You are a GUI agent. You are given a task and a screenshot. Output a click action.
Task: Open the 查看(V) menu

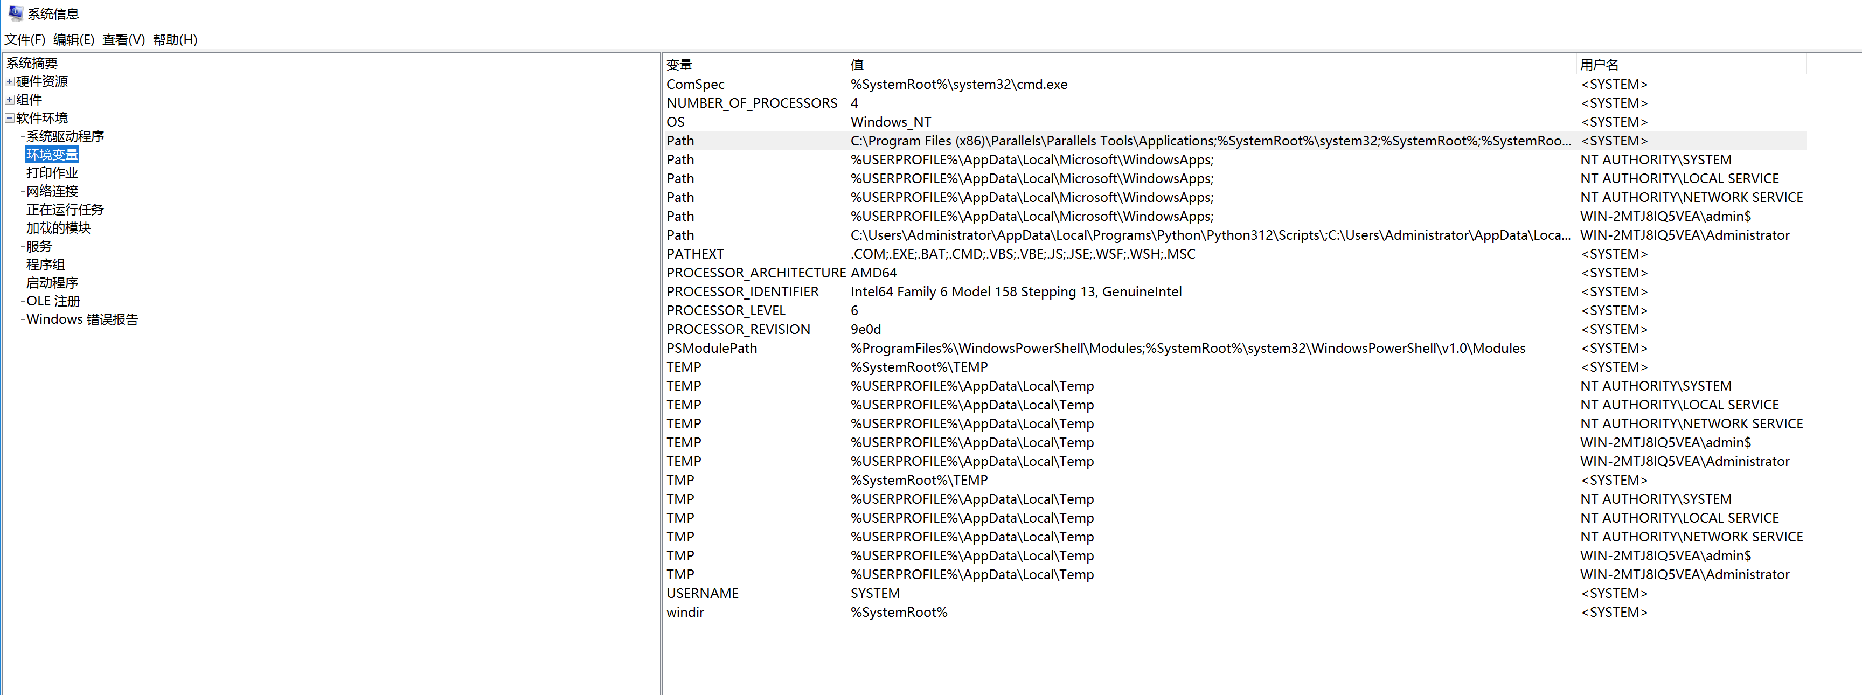pos(123,40)
